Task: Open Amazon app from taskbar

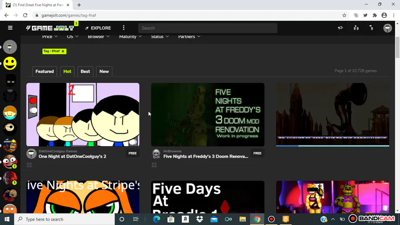Action: tap(185, 219)
